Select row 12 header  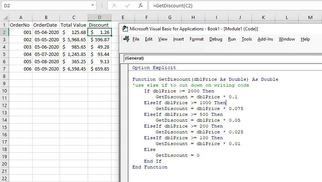[4, 105]
